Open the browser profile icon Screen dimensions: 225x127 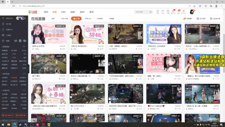click(x=216, y=6)
